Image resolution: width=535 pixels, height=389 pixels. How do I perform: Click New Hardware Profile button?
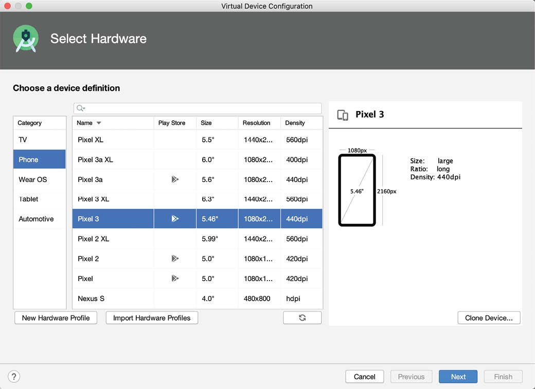tap(56, 318)
